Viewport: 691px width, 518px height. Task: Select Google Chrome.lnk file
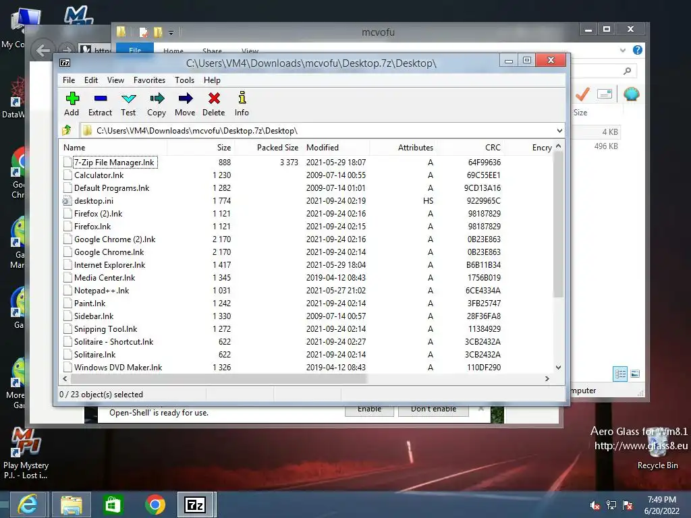point(109,252)
